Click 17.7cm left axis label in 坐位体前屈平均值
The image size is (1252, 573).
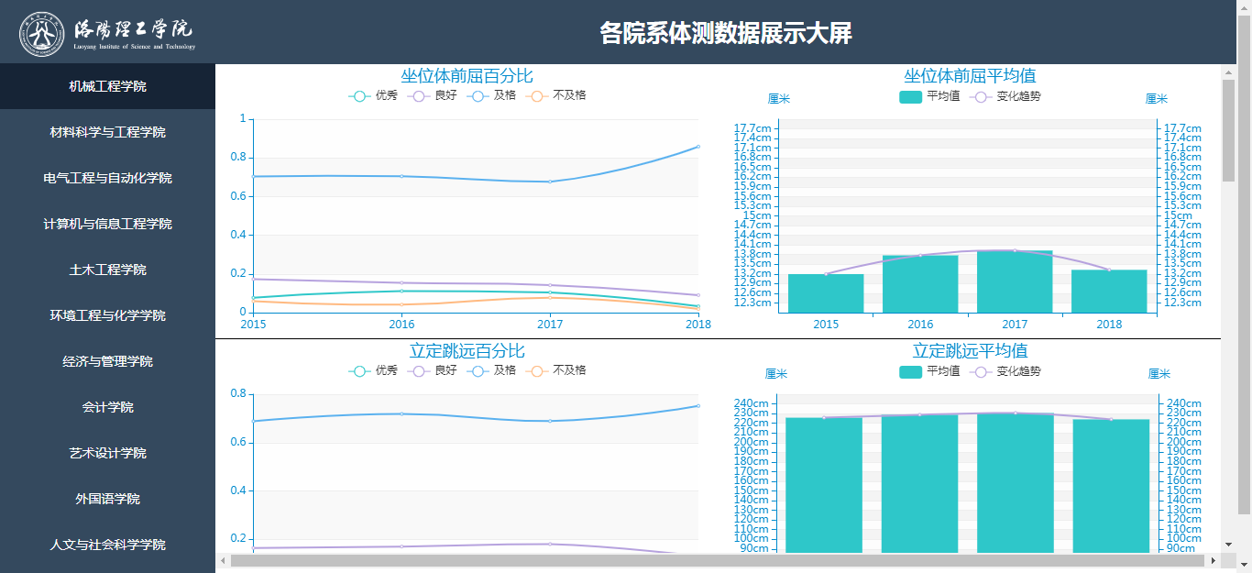click(752, 128)
